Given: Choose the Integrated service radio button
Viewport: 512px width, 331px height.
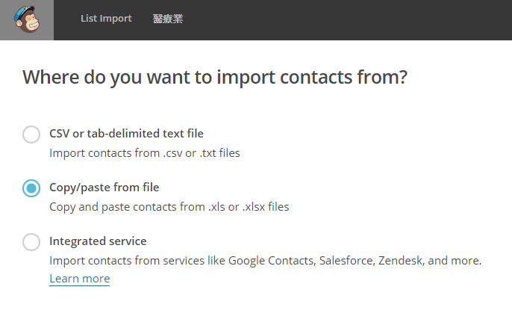Looking at the screenshot, I should click(31, 242).
